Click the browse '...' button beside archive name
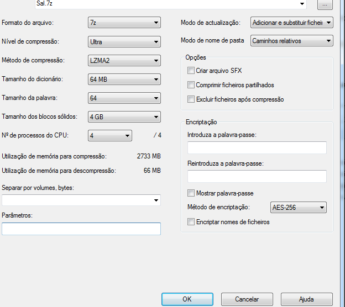The width and height of the screenshot is (345, 307). (325, 4)
